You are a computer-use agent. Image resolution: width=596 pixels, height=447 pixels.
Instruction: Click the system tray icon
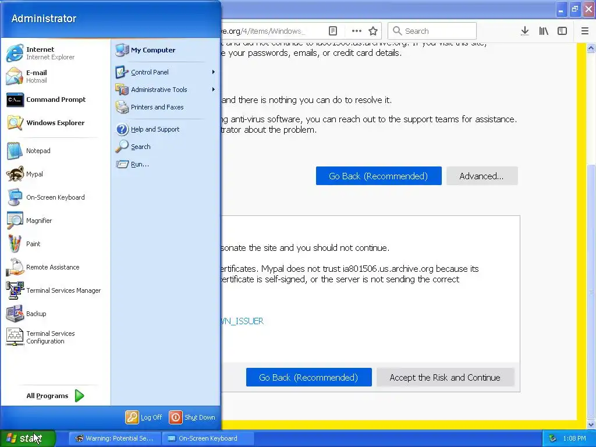(x=553, y=438)
